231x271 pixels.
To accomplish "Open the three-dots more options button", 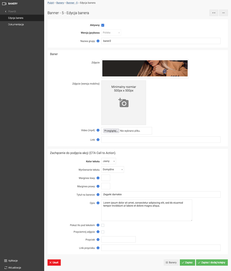I will click(x=224, y=13).
